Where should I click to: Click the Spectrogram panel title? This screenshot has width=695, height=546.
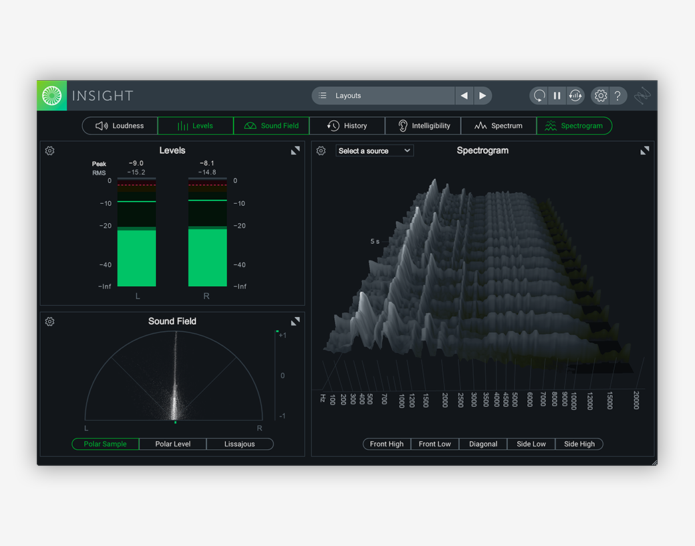tap(482, 150)
